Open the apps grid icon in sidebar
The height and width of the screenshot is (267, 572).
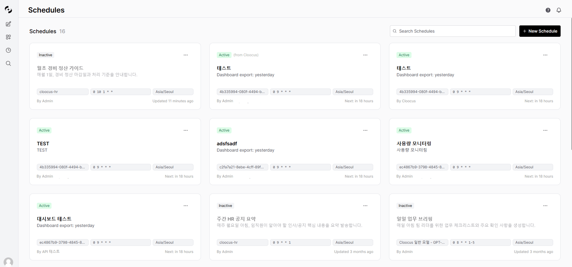click(8, 37)
